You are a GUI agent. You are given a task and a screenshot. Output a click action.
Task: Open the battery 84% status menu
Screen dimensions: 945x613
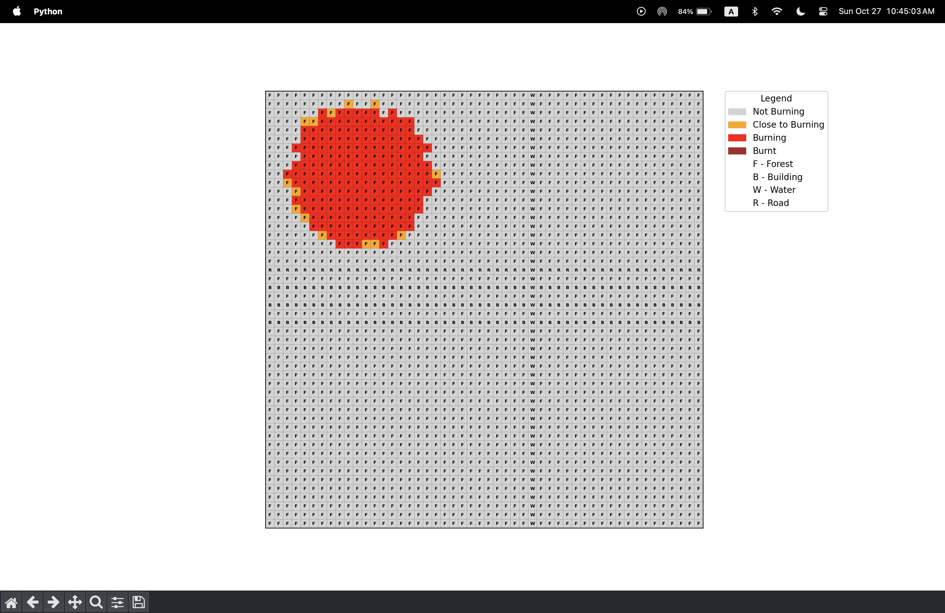695,11
